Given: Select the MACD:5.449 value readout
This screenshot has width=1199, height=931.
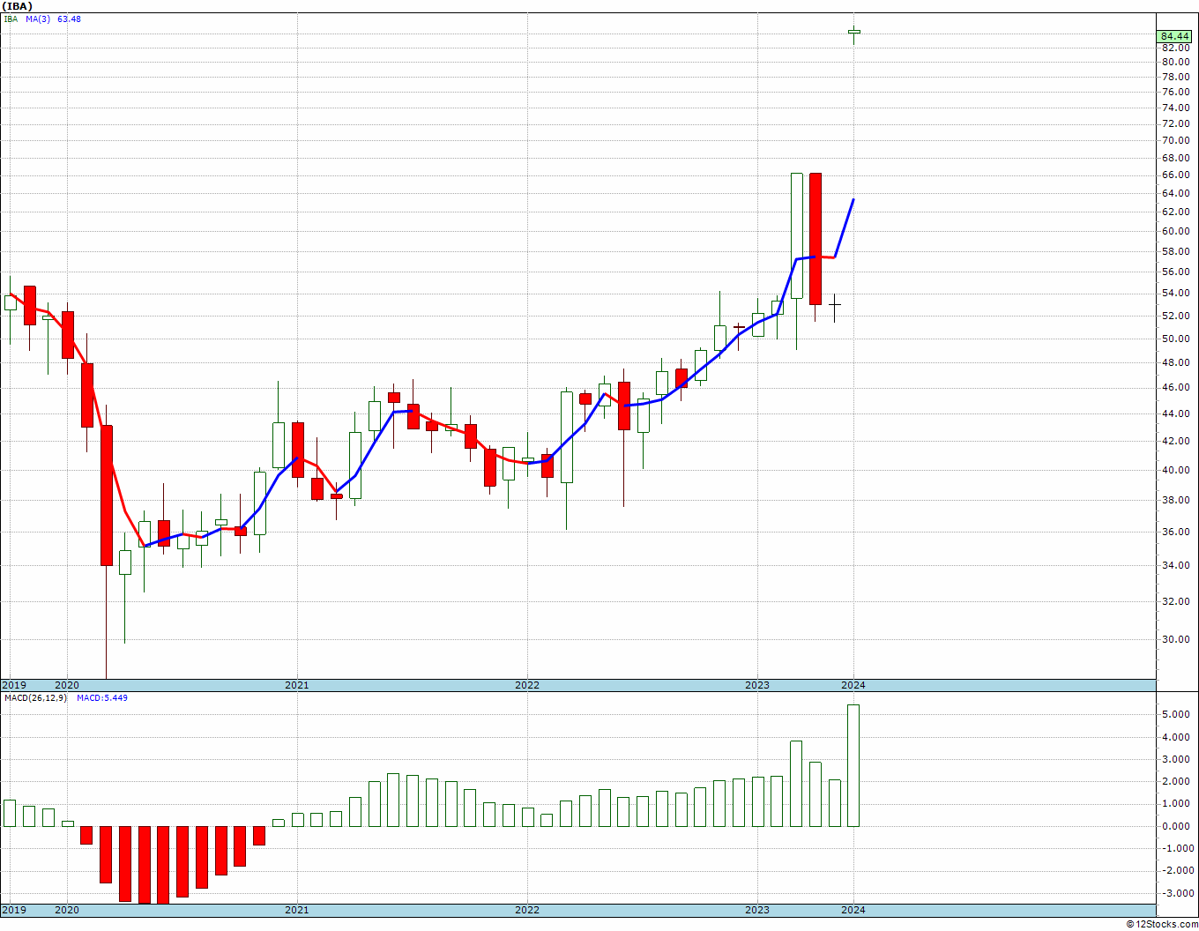Looking at the screenshot, I should pyautogui.click(x=102, y=698).
